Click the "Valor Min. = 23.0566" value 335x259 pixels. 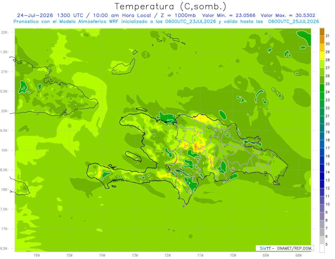coord(229,15)
